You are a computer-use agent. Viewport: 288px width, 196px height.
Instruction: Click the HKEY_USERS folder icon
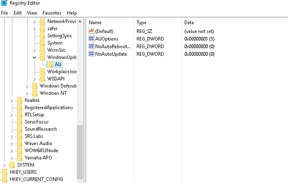(x=4, y=172)
